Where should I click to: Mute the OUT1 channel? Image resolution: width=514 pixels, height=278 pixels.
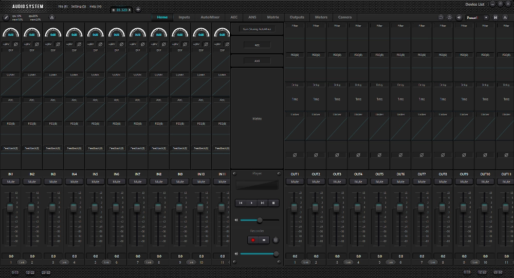click(x=295, y=182)
